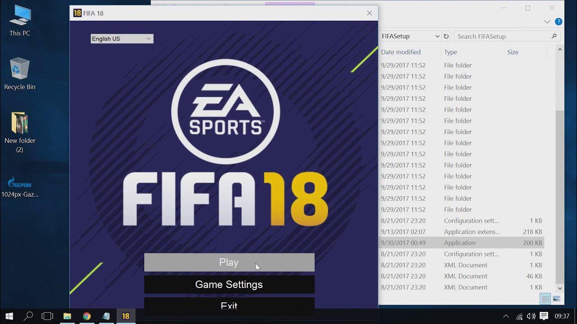Image resolution: width=577 pixels, height=324 pixels.
Task: Click the Explorer scrollbar up arrow
Action: (559, 49)
